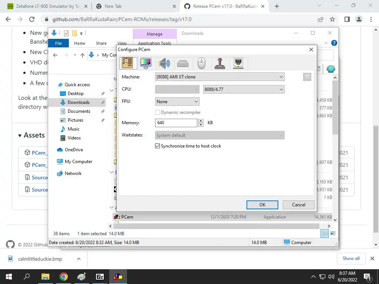Screen dimensions: 379x284
Task: Increase memory with the up stepper arrow
Action: (x=201, y=121)
